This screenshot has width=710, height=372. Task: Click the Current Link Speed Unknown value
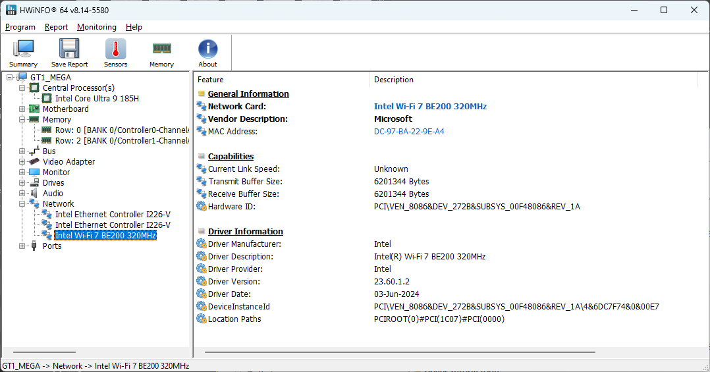391,169
